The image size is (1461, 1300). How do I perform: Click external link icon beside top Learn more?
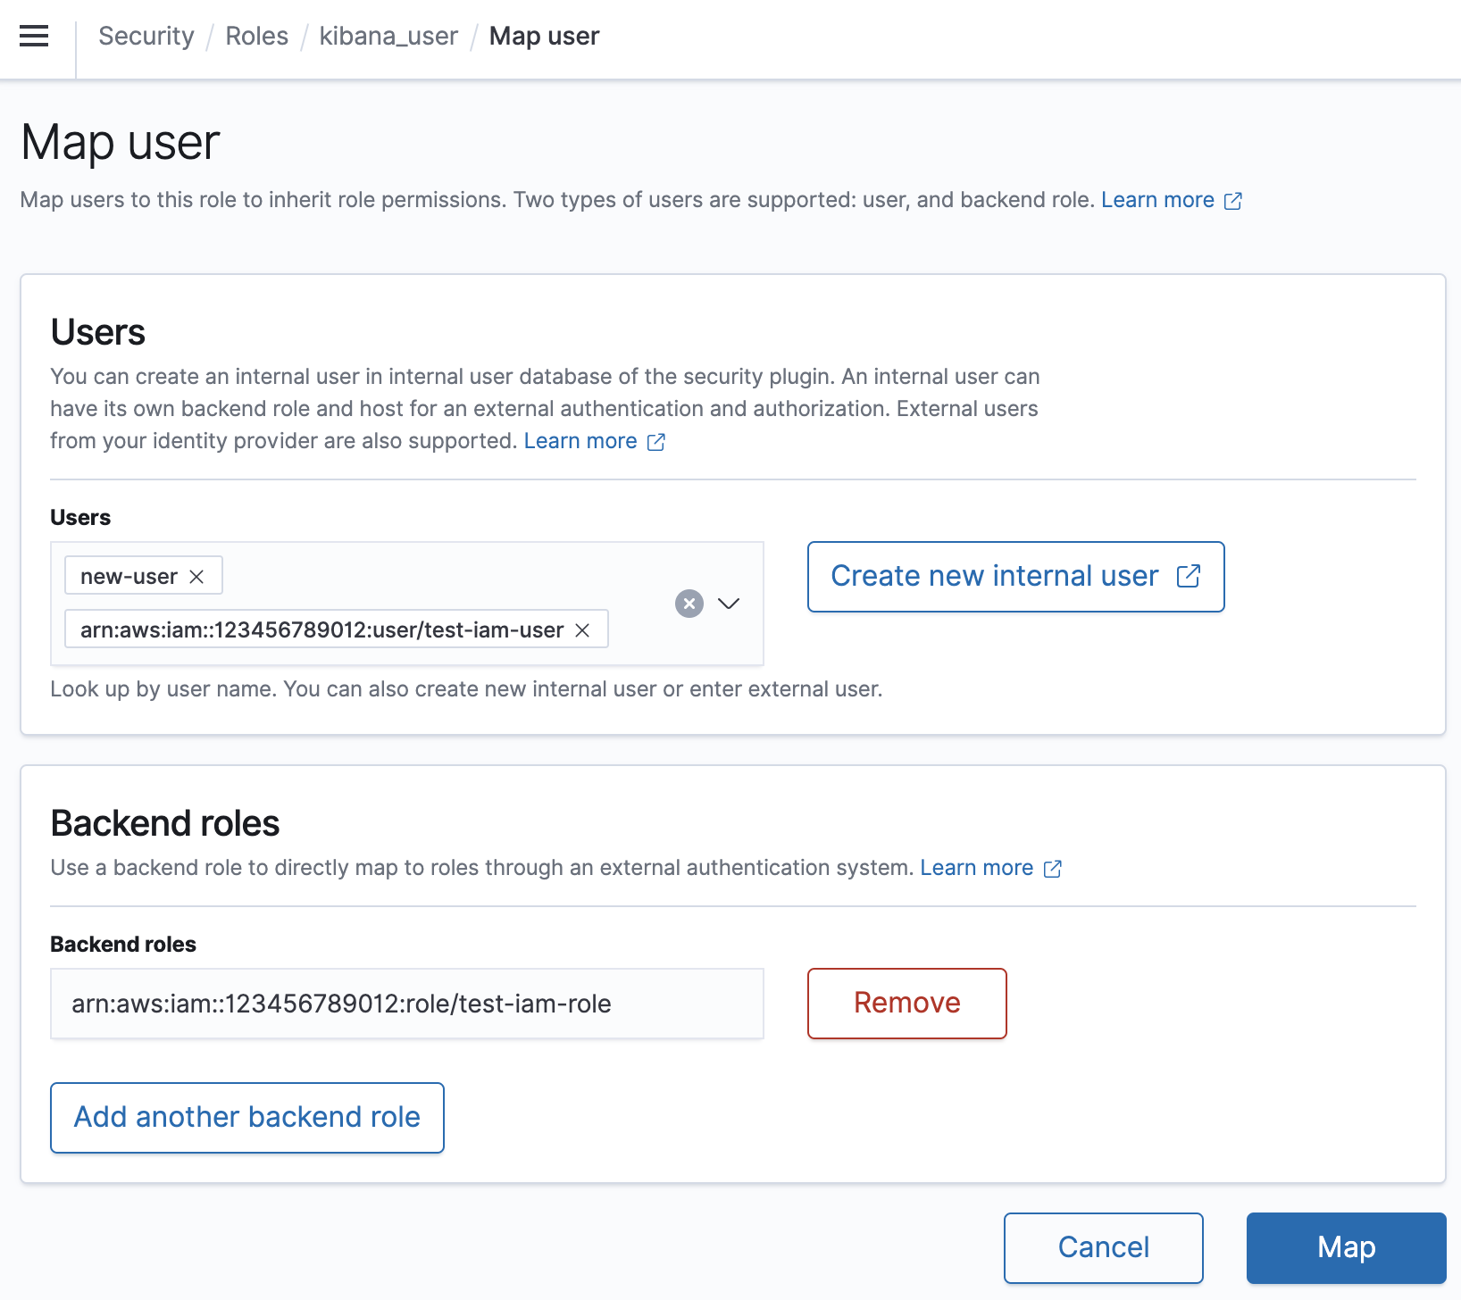(1232, 201)
